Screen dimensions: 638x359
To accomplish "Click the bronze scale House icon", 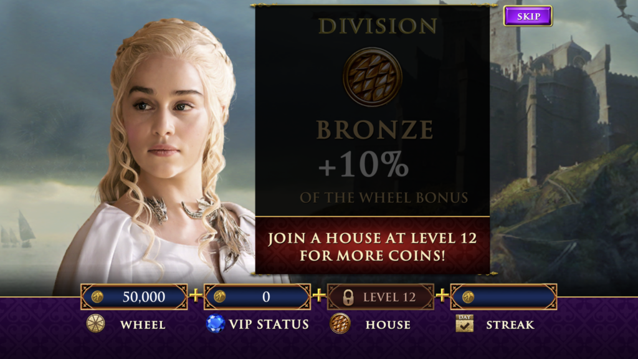I will click(340, 324).
